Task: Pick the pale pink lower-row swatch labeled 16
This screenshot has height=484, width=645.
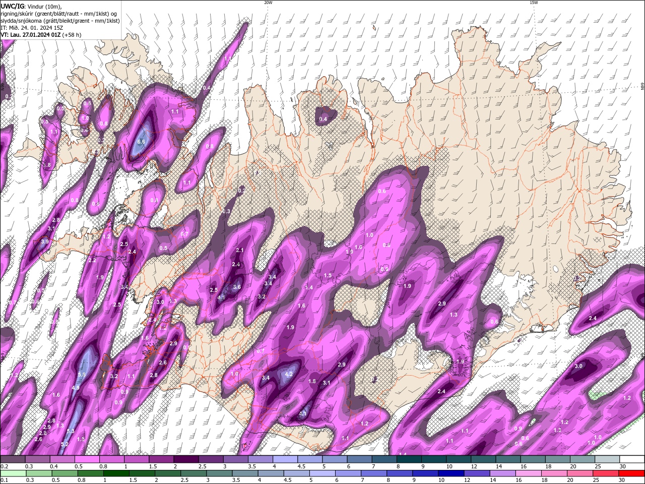Action: pos(528,473)
